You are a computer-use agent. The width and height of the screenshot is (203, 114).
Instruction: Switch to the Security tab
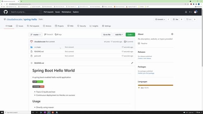coord(82,26)
